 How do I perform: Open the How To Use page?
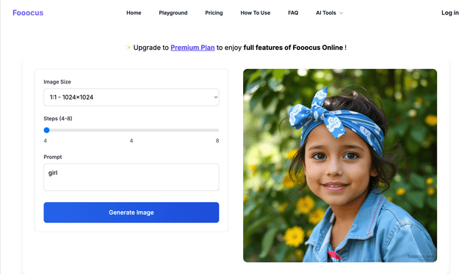coord(256,13)
